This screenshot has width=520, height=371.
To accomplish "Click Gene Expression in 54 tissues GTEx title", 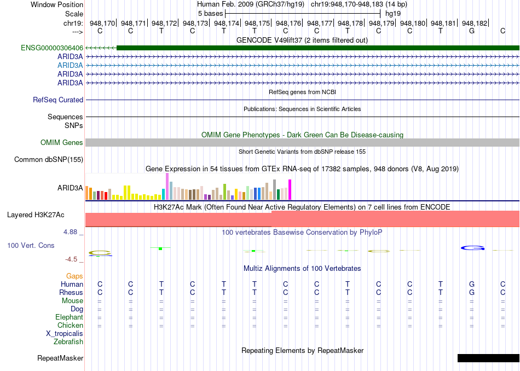I will pyautogui.click(x=302, y=169).
